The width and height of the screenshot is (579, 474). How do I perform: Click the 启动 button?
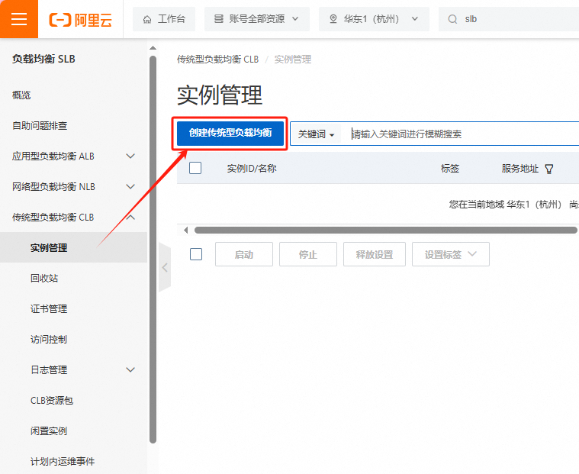coord(243,254)
